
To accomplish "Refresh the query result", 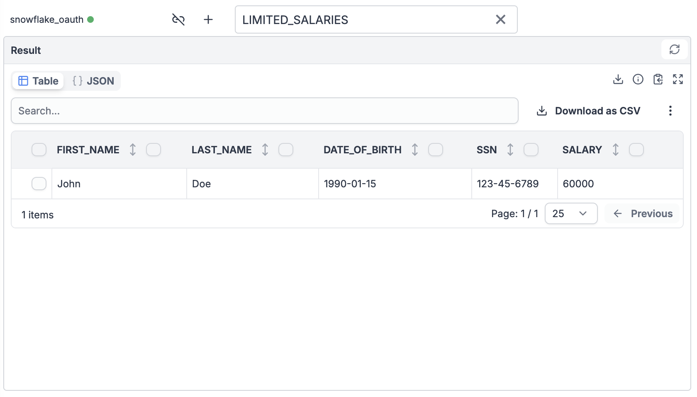I will 675,49.
